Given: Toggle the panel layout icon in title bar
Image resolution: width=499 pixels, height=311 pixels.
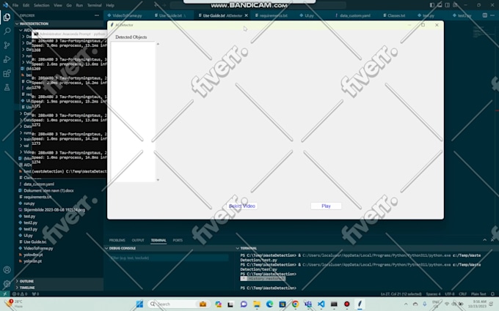Looking at the screenshot, I should 440,5.
